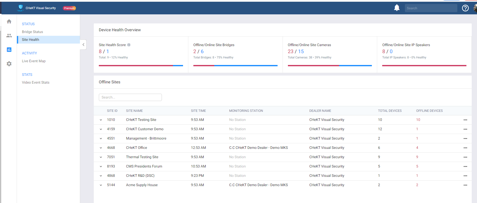Click offline devices count for site 1010
This screenshot has width=477, height=203.
click(418, 120)
